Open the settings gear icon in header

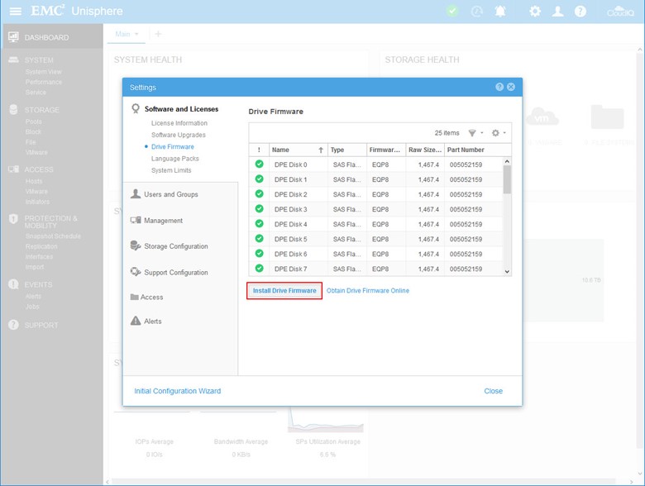click(x=535, y=11)
